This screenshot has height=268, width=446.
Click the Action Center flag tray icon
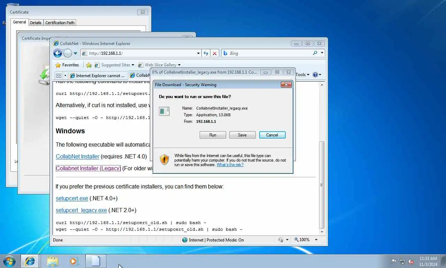[394, 261]
